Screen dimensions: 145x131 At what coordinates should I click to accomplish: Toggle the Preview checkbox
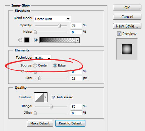119,34
